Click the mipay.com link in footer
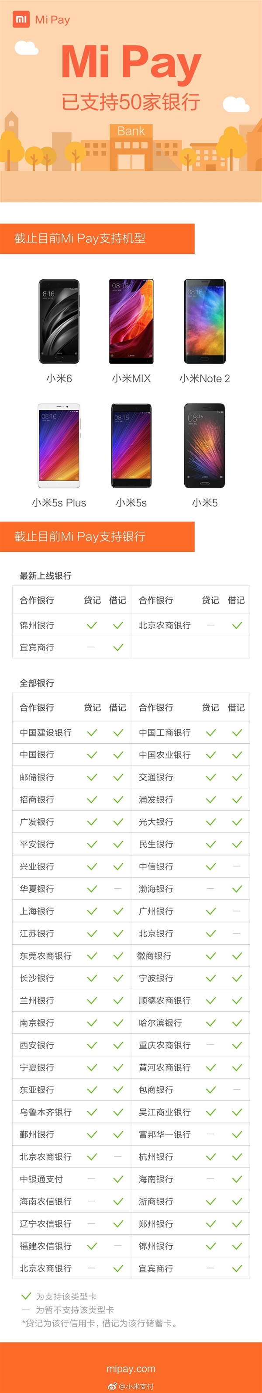This screenshot has width=262, height=1393. pos(131,1368)
